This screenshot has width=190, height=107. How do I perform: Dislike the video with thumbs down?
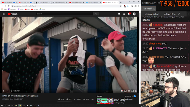coord(69,99)
